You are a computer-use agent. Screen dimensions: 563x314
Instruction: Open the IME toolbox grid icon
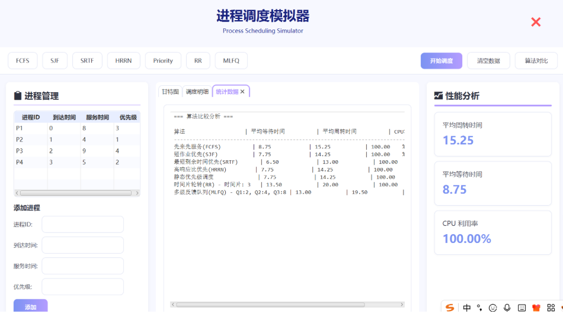click(x=551, y=307)
